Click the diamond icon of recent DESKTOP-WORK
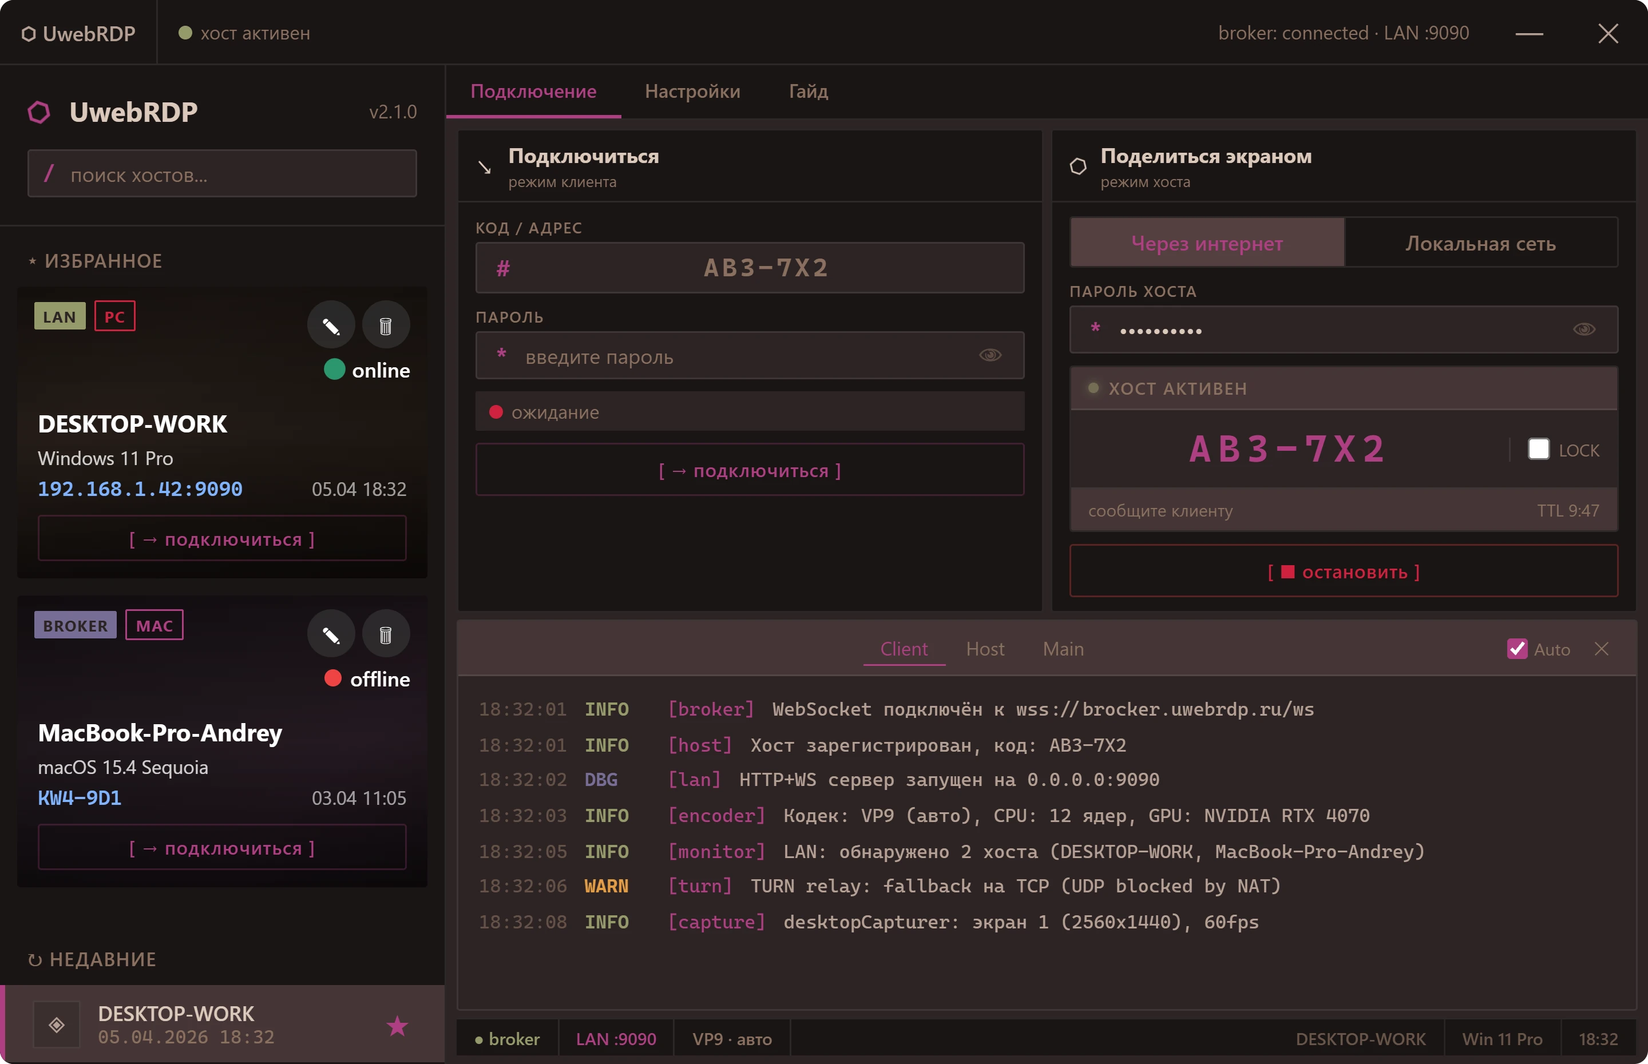This screenshot has width=1648, height=1064. coord(57,1025)
